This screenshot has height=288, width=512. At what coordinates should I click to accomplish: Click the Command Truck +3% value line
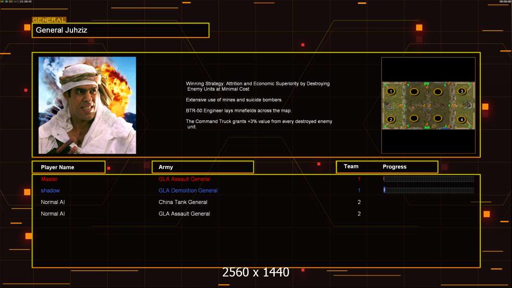pos(259,124)
